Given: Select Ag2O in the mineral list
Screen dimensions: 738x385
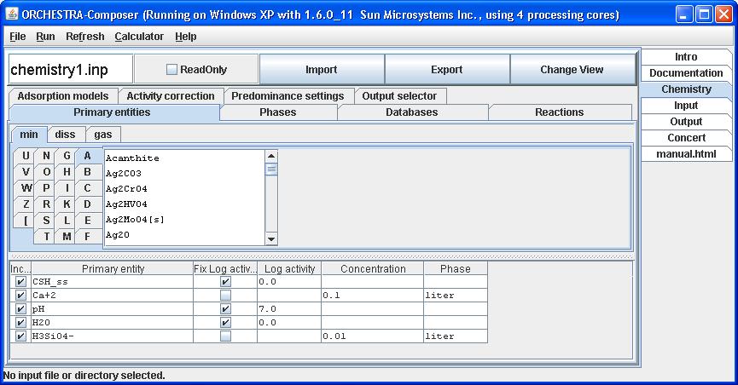Looking at the screenshot, I should 184,234.
